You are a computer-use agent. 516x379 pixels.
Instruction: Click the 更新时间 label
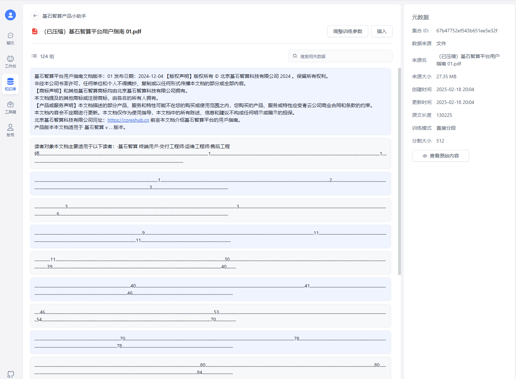[x=422, y=102]
